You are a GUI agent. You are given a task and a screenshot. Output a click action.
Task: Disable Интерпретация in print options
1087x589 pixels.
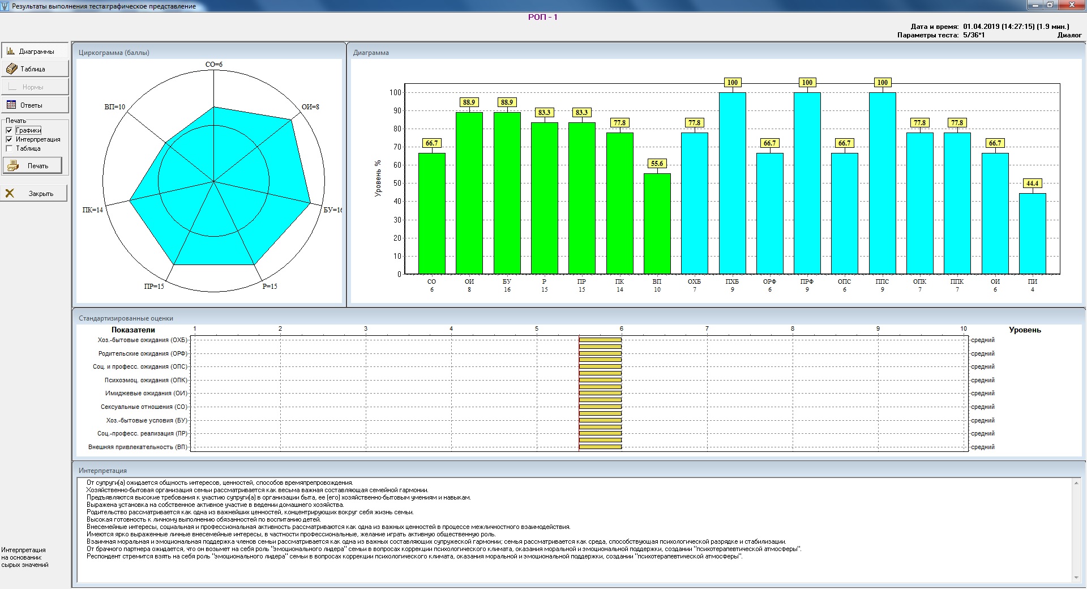[x=9, y=139]
